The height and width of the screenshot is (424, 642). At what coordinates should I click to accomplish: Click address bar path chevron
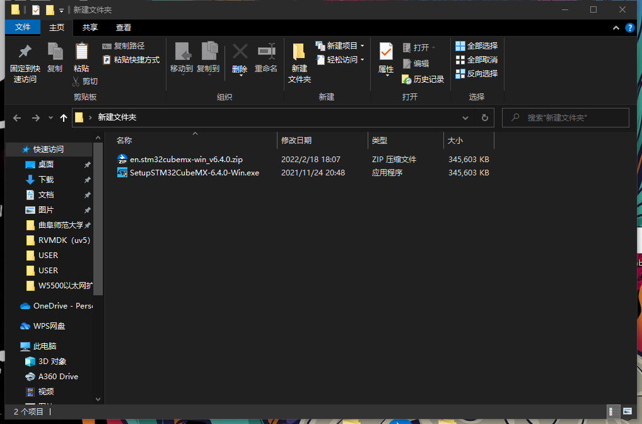(x=90, y=117)
